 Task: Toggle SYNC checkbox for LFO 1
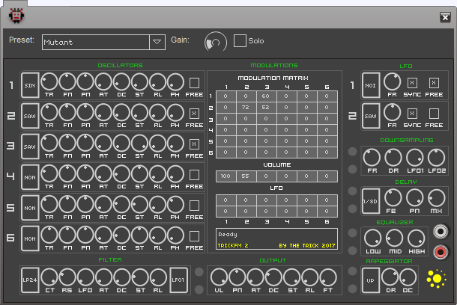(413, 82)
